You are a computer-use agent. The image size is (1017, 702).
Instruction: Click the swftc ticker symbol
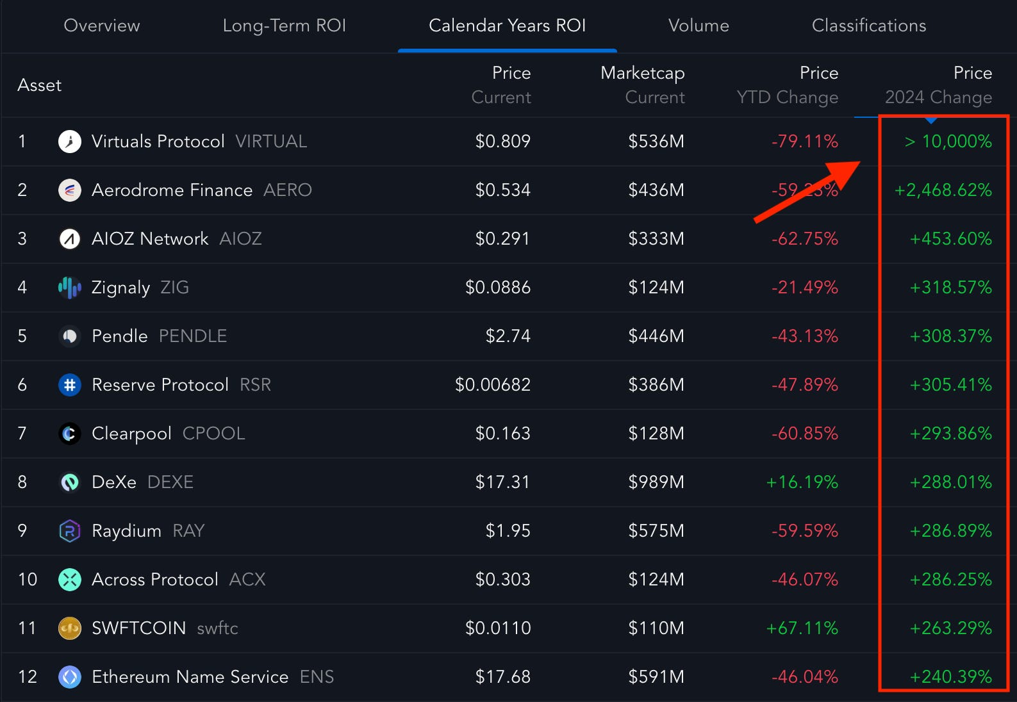(217, 628)
